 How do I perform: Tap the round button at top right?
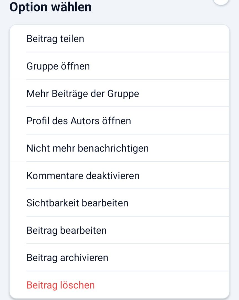click(x=221, y=2)
